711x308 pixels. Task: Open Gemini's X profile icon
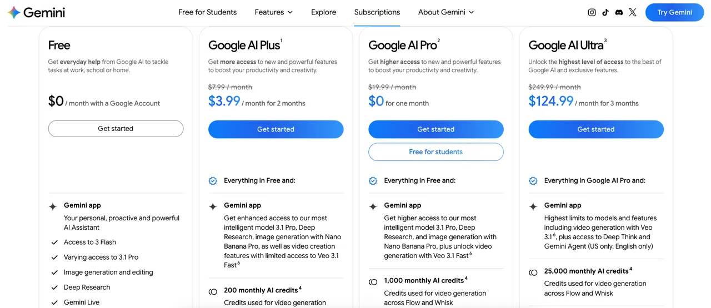tap(633, 12)
